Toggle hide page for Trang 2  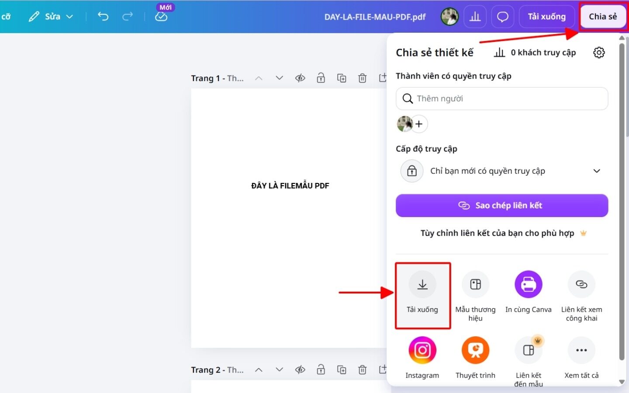click(x=300, y=370)
